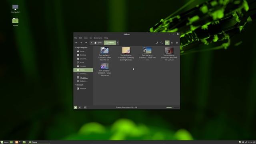Collapse the Network sidebar section
This screenshot has width=256, height=144.
(x=75, y=85)
